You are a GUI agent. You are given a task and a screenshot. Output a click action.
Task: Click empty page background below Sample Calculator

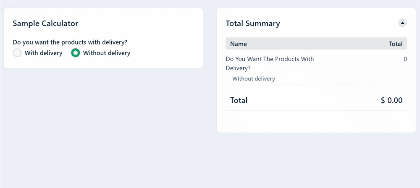tap(103, 126)
